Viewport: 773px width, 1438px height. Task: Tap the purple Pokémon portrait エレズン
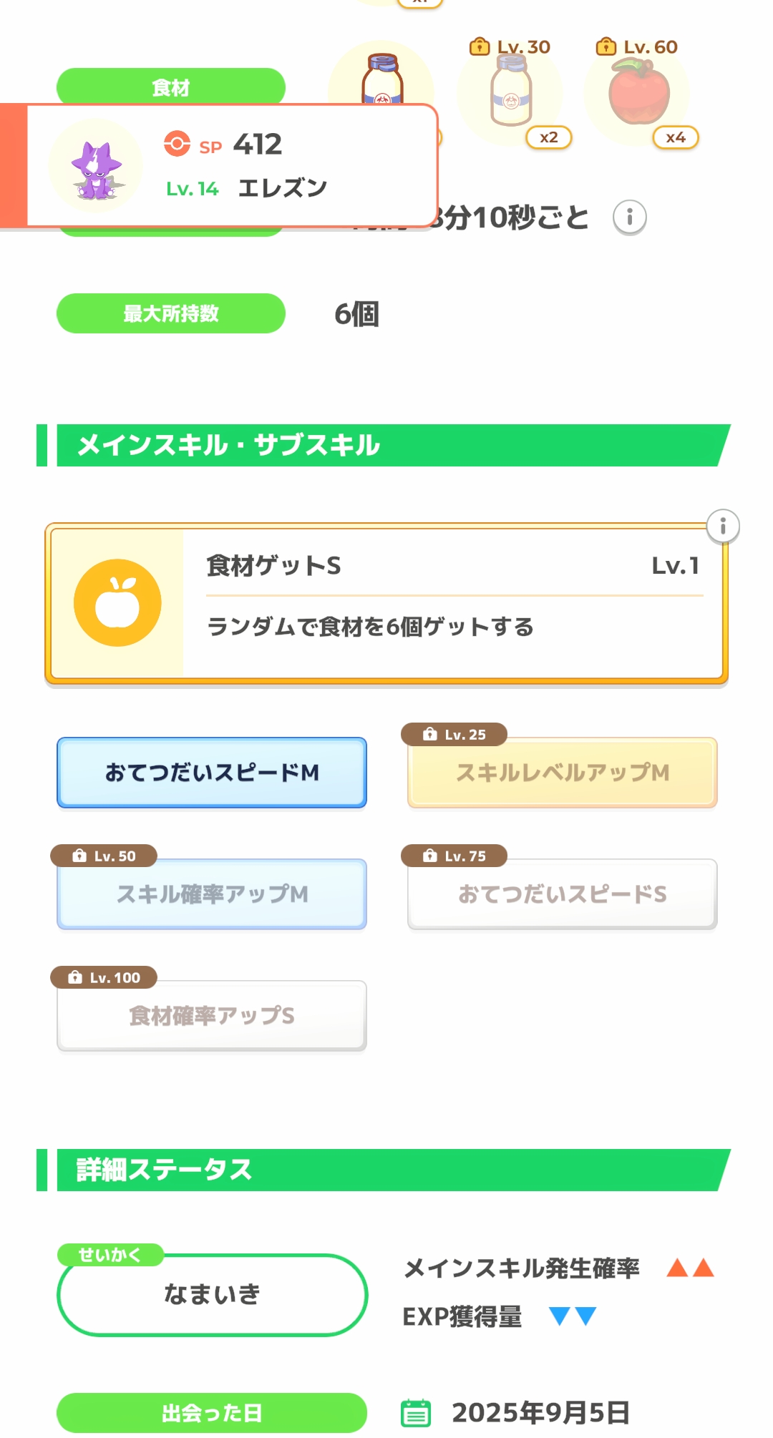pos(96,167)
